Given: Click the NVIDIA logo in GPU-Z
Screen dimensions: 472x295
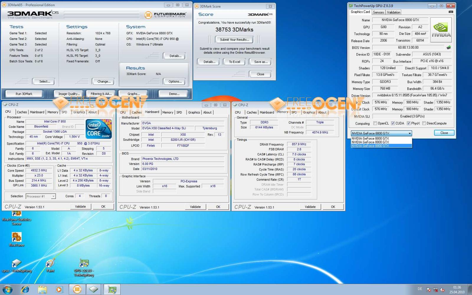Looking at the screenshot, I should pos(441,30).
